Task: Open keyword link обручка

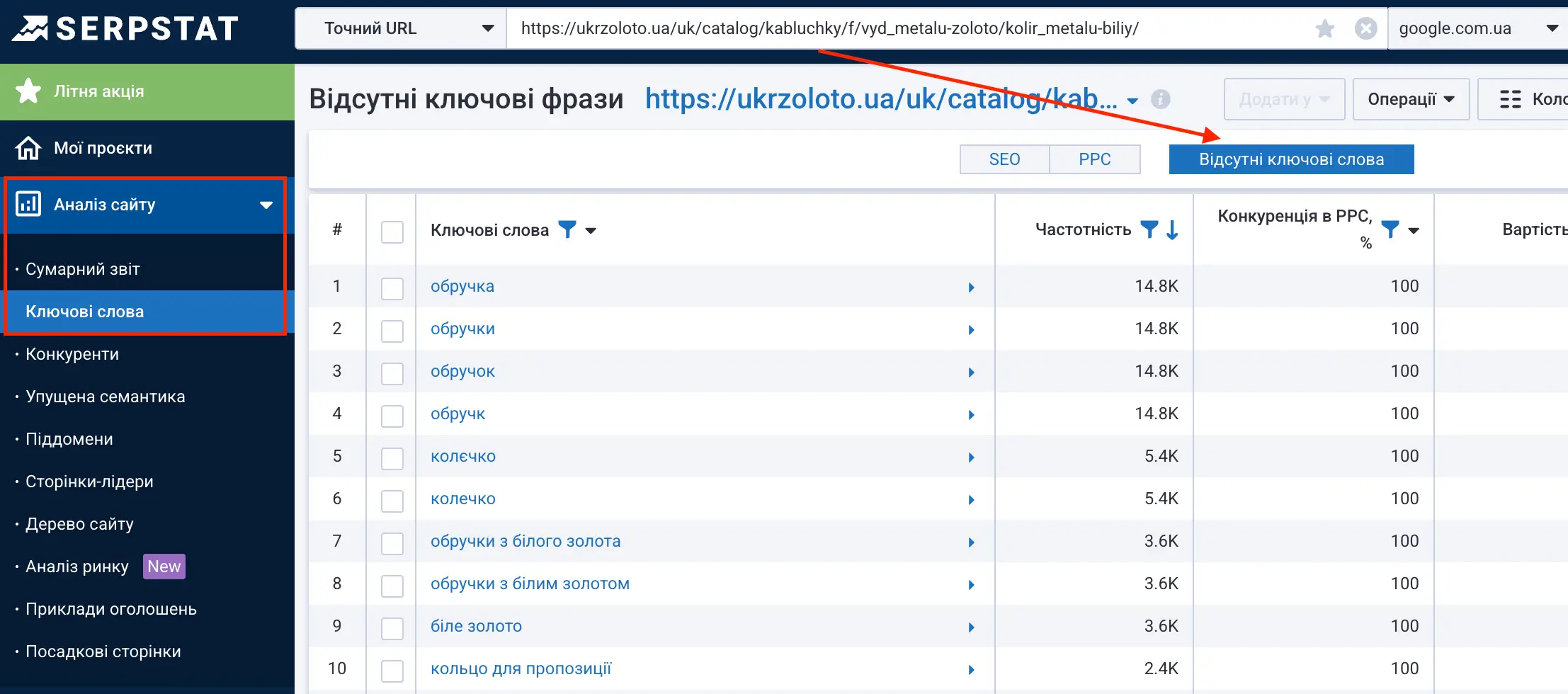Action: (x=462, y=286)
